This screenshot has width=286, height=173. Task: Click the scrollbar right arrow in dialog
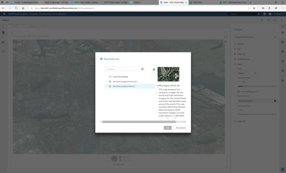click(185, 122)
